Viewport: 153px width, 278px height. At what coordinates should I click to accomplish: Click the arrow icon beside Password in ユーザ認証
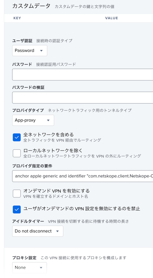41,51
